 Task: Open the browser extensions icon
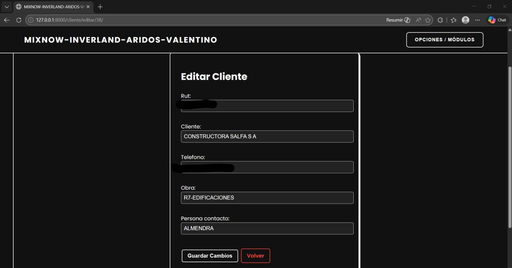[x=440, y=20]
